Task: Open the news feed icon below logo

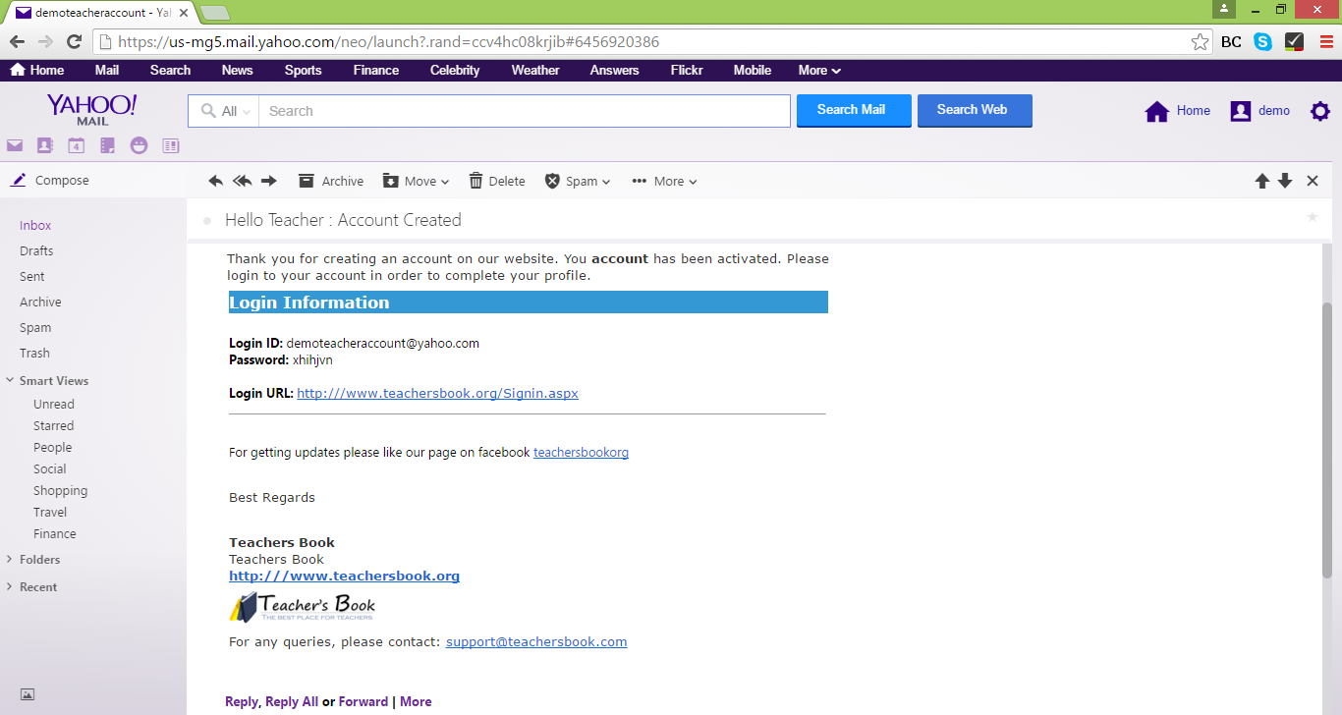Action: coord(171,145)
